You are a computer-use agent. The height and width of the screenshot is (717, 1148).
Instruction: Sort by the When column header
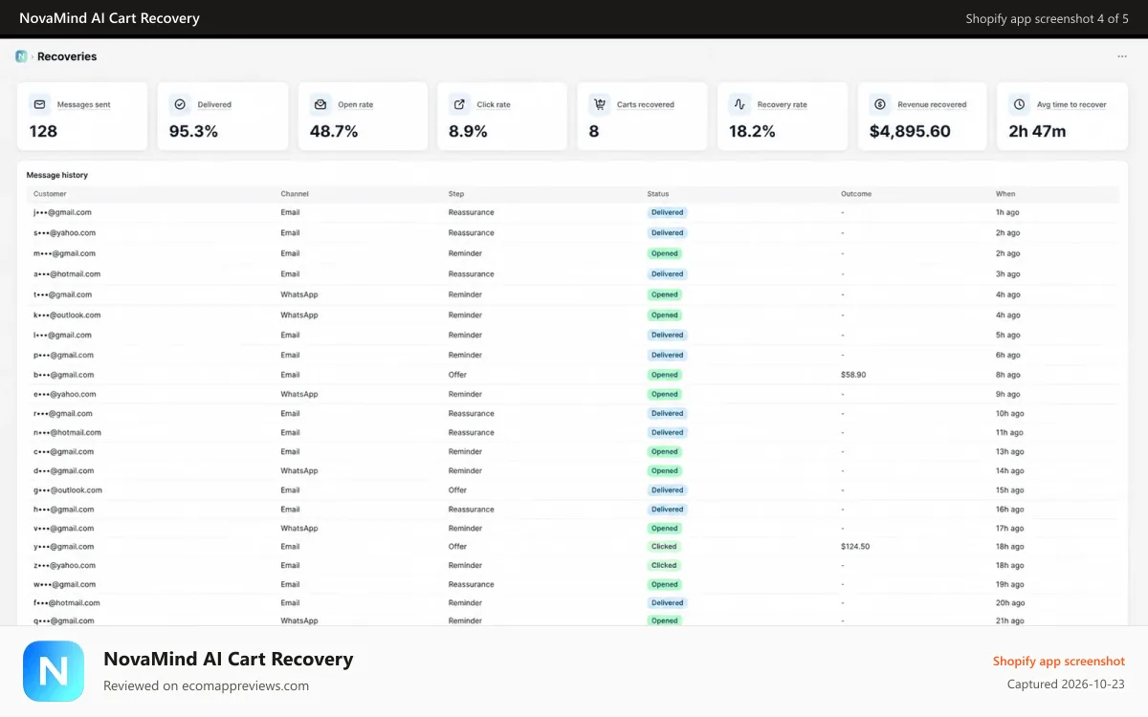pyautogui.click(x=1005, y=194)
